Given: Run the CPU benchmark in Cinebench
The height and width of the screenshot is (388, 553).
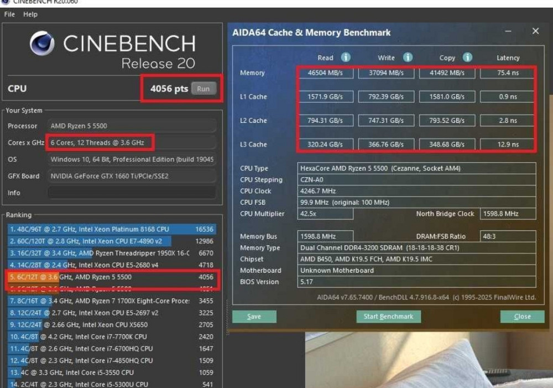Looking at the screenshot, I should tap(204, 87).
